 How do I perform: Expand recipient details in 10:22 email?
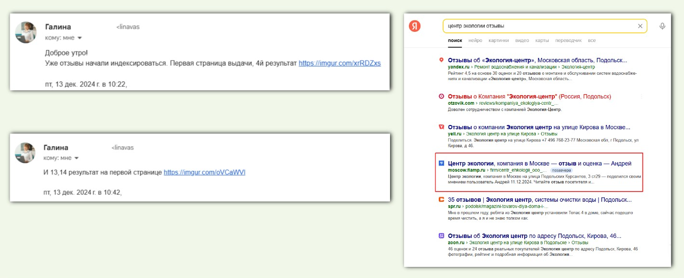click(x=80, y=38)
